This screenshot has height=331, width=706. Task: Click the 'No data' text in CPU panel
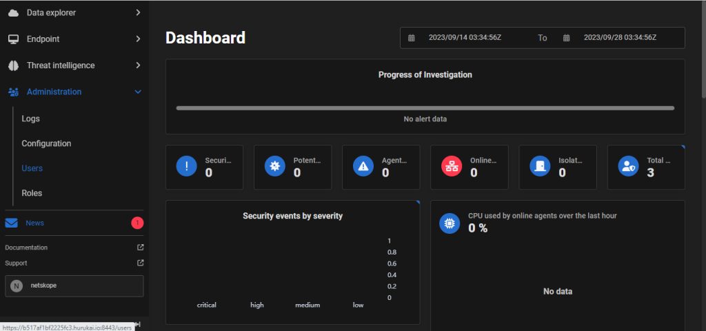pos(557,292)
